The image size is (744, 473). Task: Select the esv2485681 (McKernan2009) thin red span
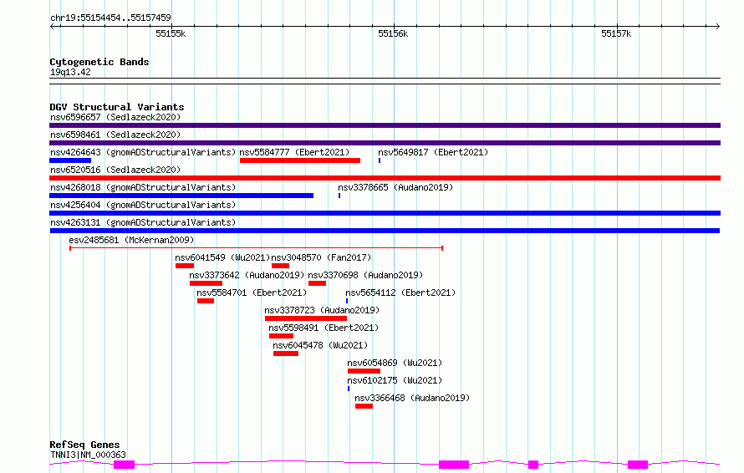[x=257, y=248]
